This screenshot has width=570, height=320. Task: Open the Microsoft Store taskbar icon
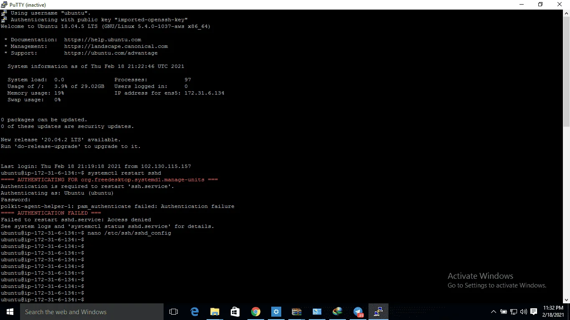pos(235,312)
